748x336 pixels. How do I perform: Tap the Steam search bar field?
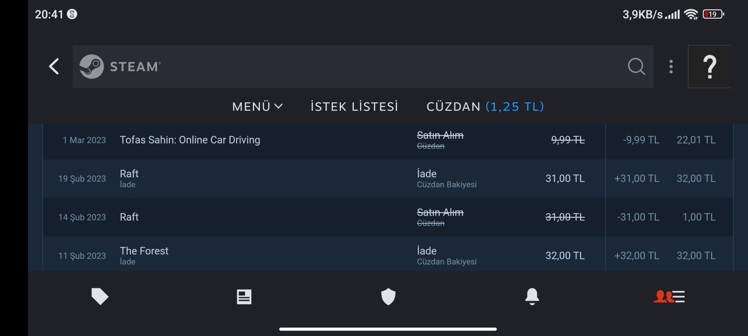[363, 66]
